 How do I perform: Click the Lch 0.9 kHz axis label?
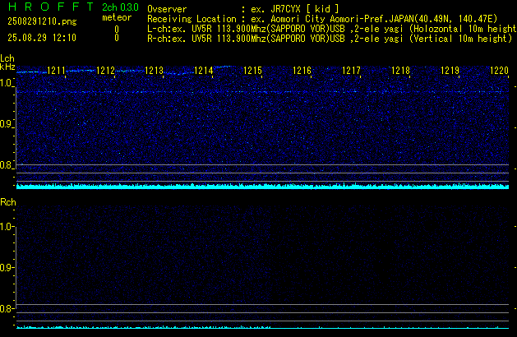(x=7, y=124)
